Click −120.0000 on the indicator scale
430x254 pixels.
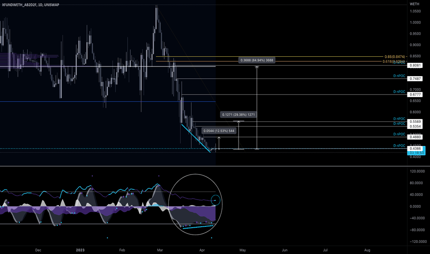click(418, 242)
